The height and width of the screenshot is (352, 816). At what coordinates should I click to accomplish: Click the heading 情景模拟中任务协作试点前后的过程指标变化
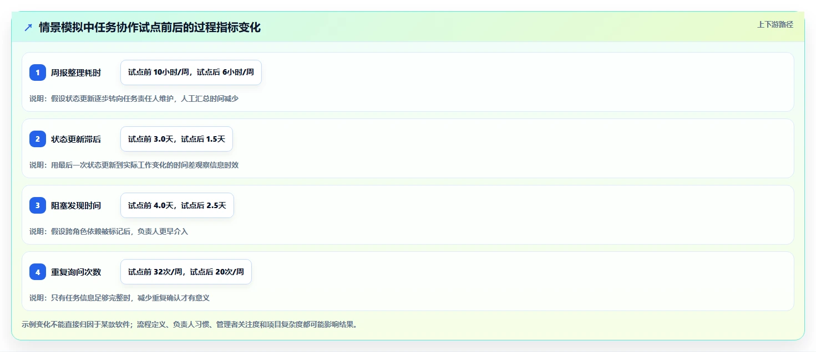(150, 28)
